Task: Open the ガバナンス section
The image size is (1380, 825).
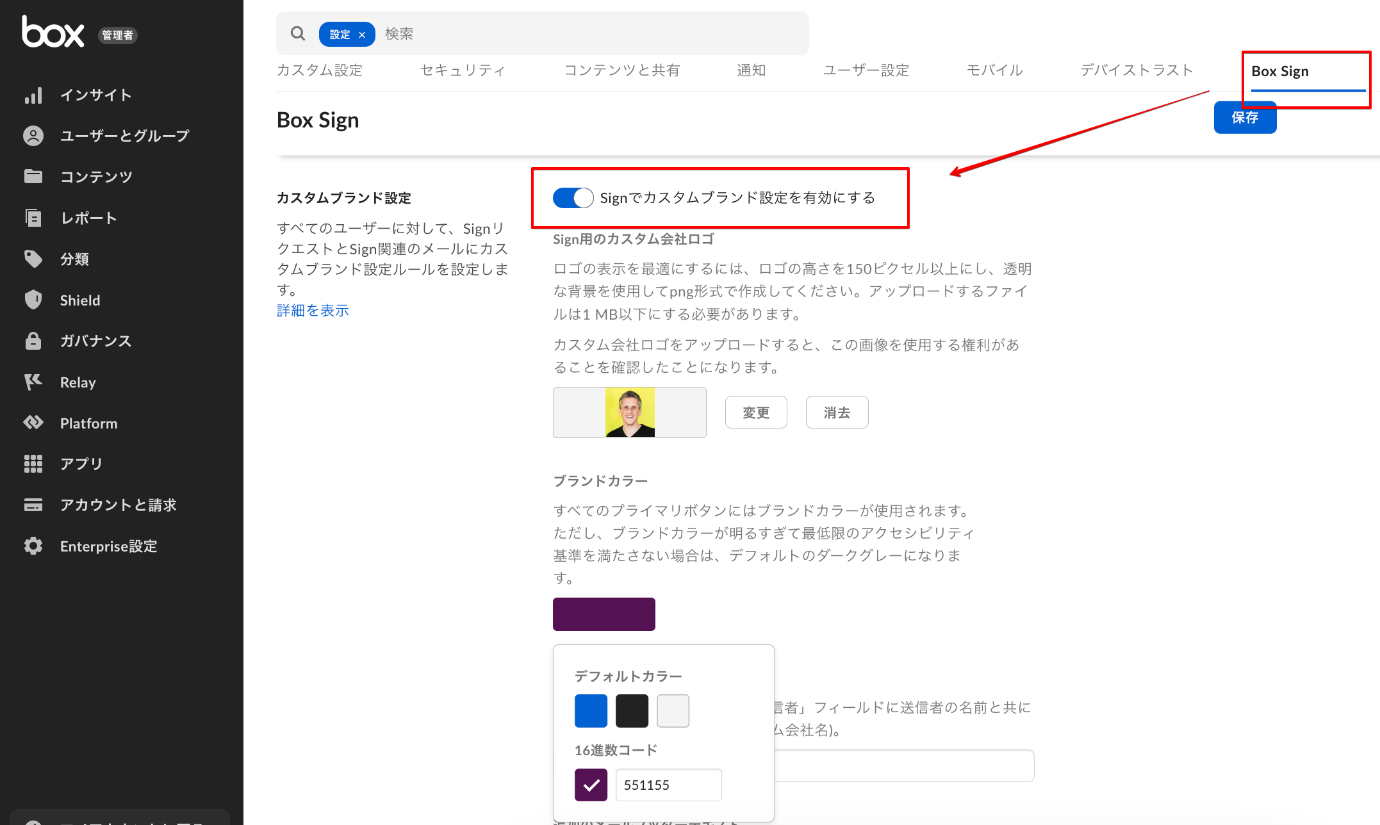Action: click(95, 341)
